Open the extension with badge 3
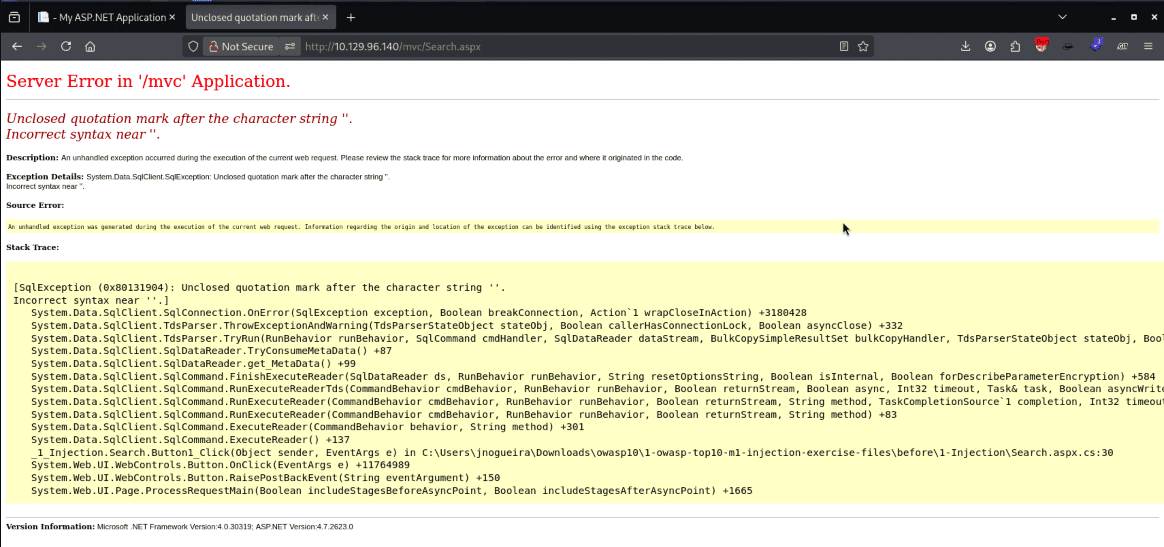 1095,46
